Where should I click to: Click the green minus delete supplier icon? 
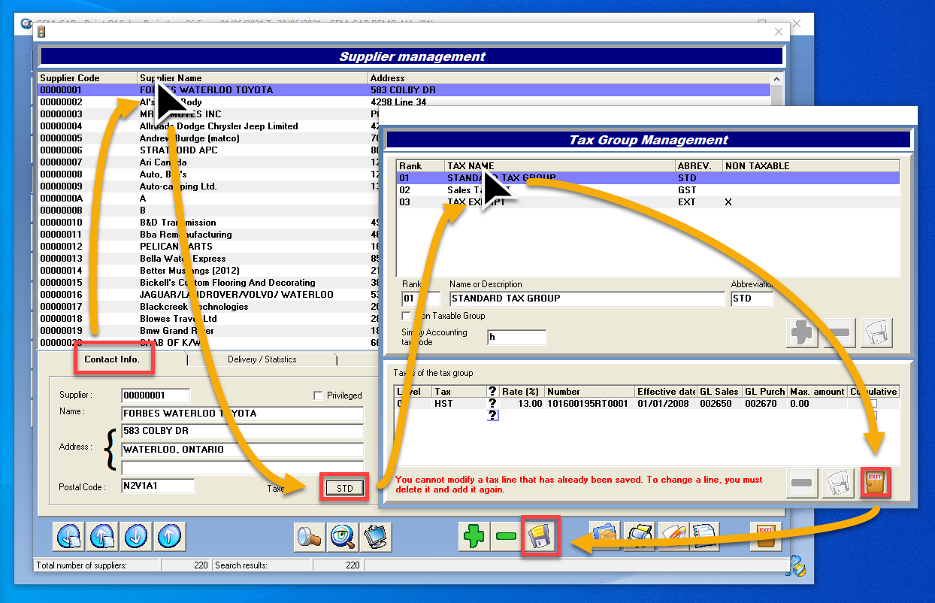point(507,536)
